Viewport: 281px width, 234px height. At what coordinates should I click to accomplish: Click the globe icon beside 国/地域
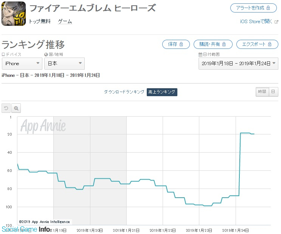(x=46, y=55)
